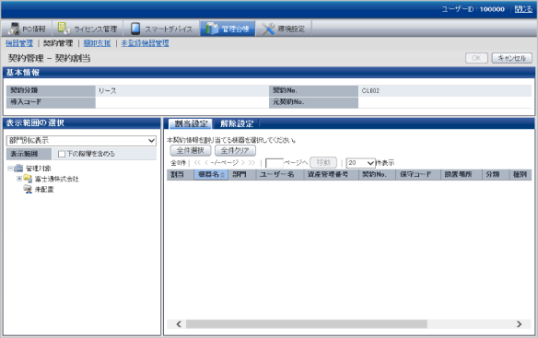Click the 種別 column header
Viewport: 538px width, 338px height.
tap(520, 174)
